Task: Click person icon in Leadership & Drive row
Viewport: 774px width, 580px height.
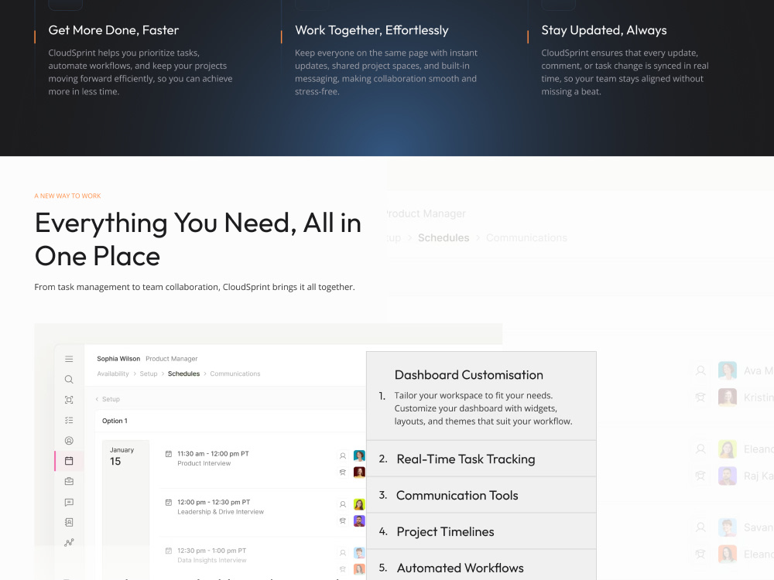Action: click(x=343, y=504)
